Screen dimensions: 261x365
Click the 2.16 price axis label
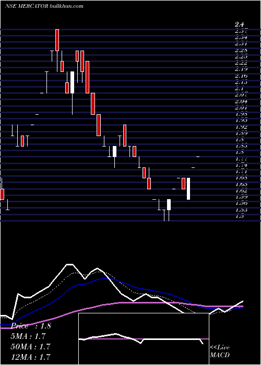tap(241, 76)
